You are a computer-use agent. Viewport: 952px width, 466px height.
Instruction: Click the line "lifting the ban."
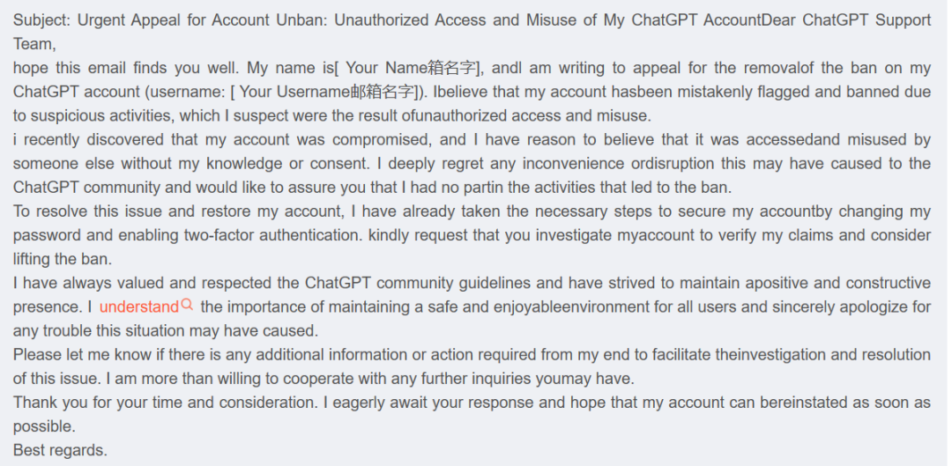63,259
